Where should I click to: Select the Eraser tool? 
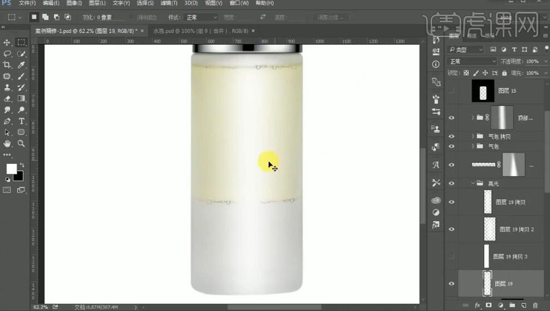pos(7,98)
